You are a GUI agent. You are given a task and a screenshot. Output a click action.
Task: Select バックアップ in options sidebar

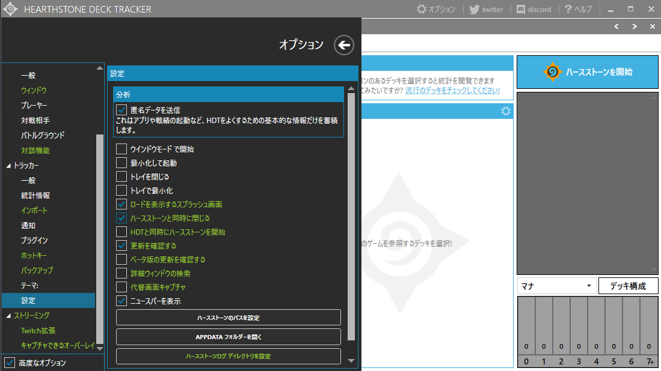tap(37, 271)
